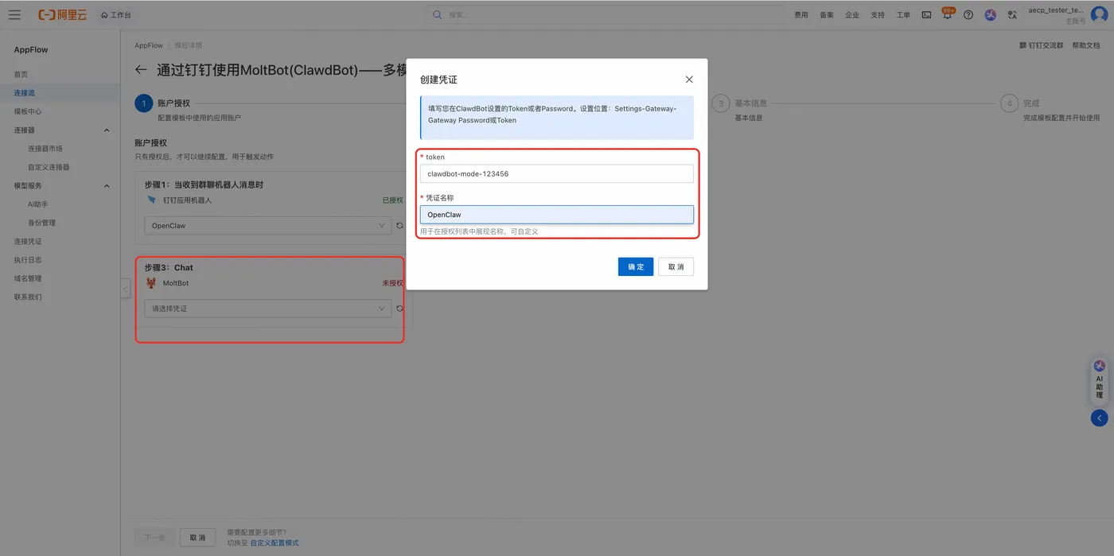Switch language with the translate icon
This screenshot has height=556, width=1114.
tap(1012, 15)
